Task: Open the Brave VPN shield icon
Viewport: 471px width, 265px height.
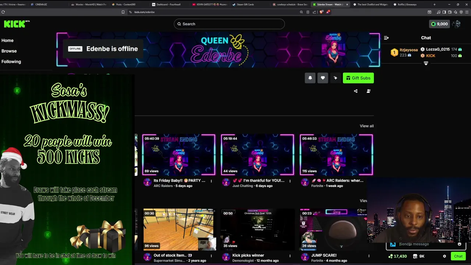Action: point(461,12)
